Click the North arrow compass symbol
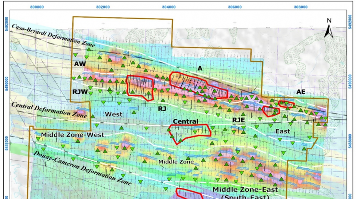The image size is (356, 199). (329, 28)
